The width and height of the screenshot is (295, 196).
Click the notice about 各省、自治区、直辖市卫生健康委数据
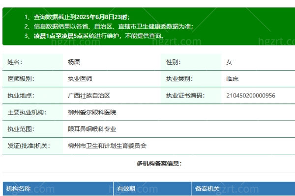click(113, 26)
